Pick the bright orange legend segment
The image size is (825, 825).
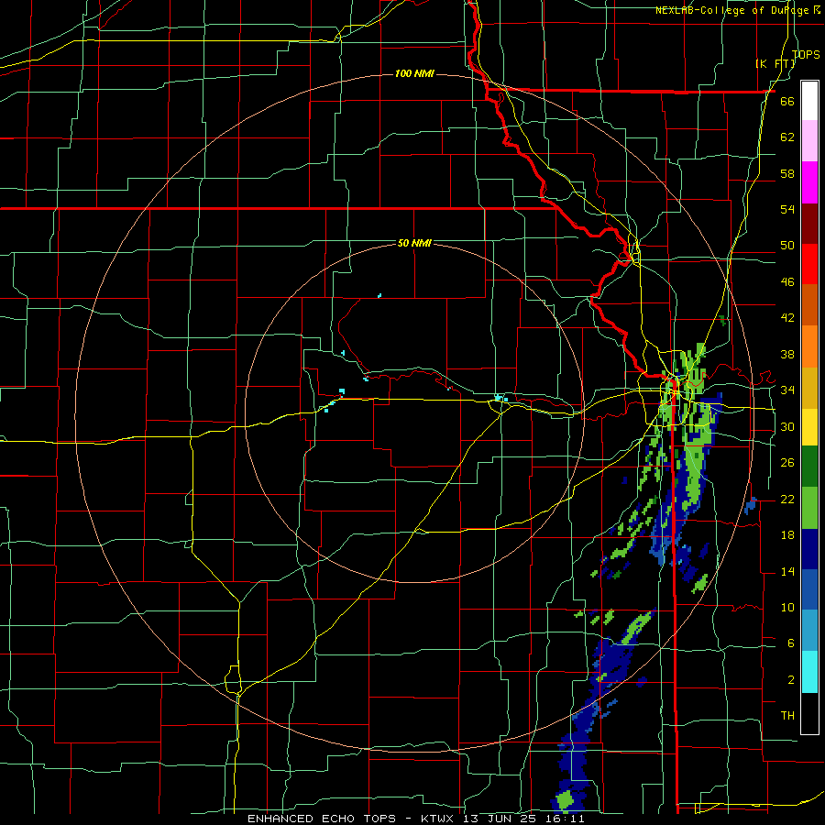tap(809, 346)
